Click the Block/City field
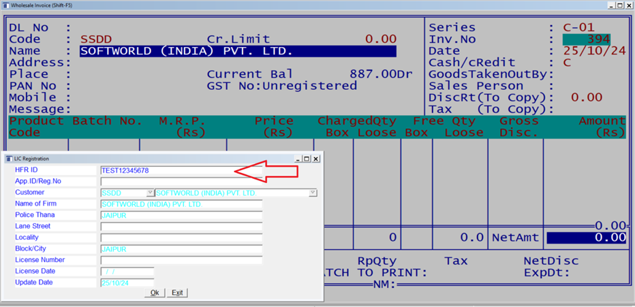Viewport: 635px width, 307px height. (181, 249)
